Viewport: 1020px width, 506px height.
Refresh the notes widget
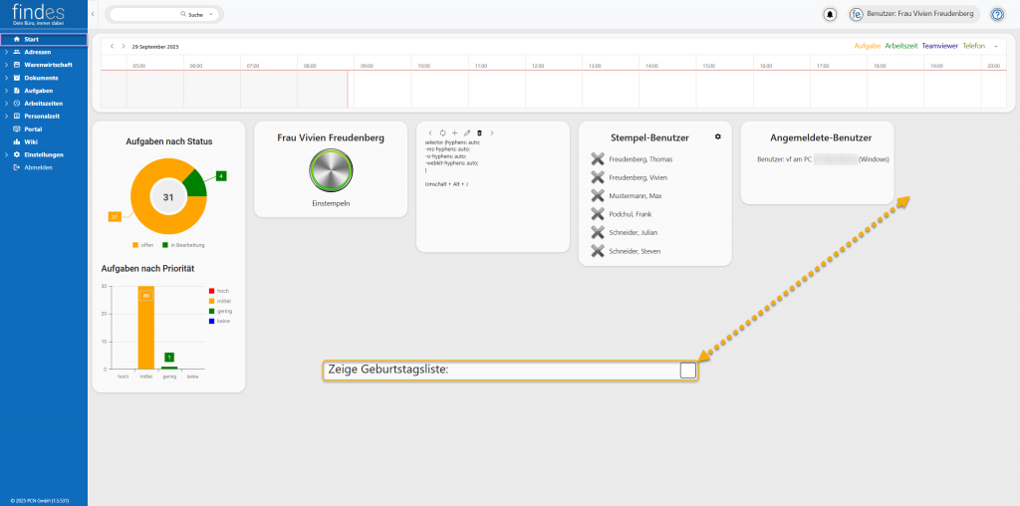pos(442,132)
